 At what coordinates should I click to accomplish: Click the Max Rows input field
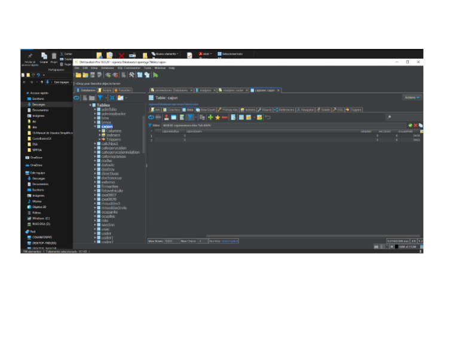[171, 241]
